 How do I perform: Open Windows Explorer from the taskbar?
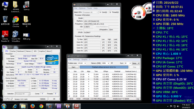23,106
